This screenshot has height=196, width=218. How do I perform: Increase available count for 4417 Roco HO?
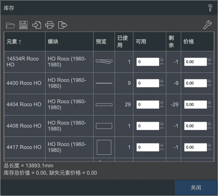click(162, 145)
